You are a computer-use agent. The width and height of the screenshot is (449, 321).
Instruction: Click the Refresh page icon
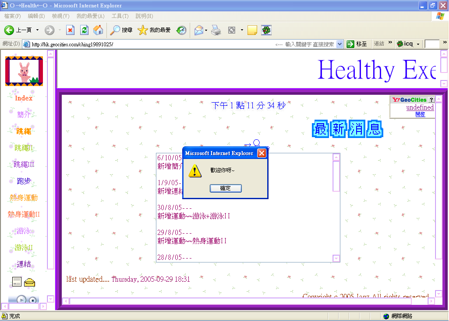pyautogui.click(x=85, y=30)
